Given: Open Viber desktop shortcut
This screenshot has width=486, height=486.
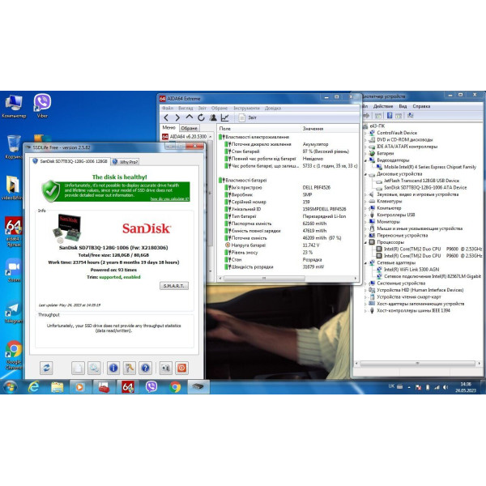Looking at the screenshot, I should (x=42, y=105).
